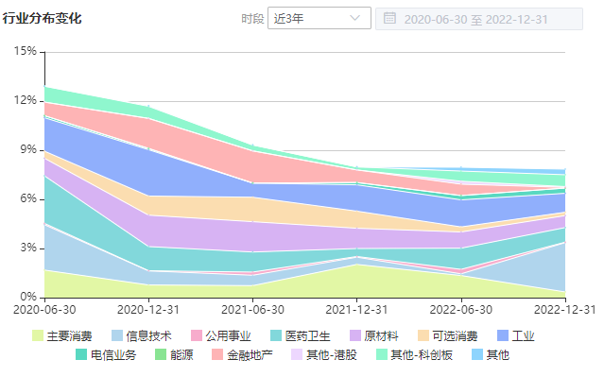The width and height of the screenshot is (604, 377).
Task: Toggle the 信息技术 legend series
Action: click(x=142, y=335)
